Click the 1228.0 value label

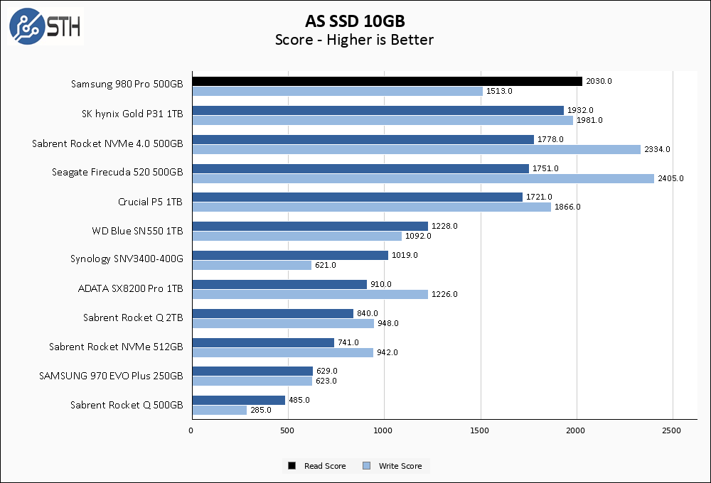(x=444, y=226)
